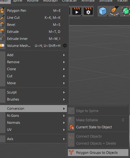
Task: Open the Spline menu
Action: pyautogui.click(x=18, y=1)
